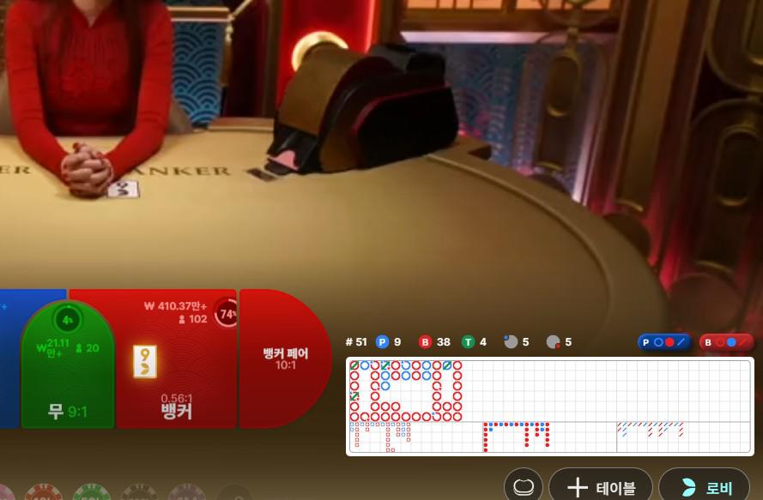
Task: Click the 74% banker bet ring indicator
Action: (x=227, y=314)
